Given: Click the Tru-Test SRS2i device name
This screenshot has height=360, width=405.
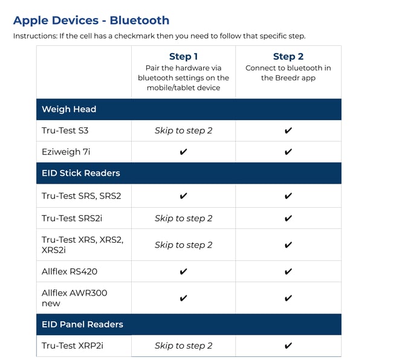Looking at the screenshot, I should coord(68,218).
